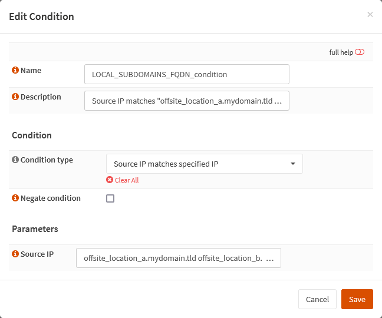
Task: Click the dropdown caret arrow
Action: tap(293, 164)
